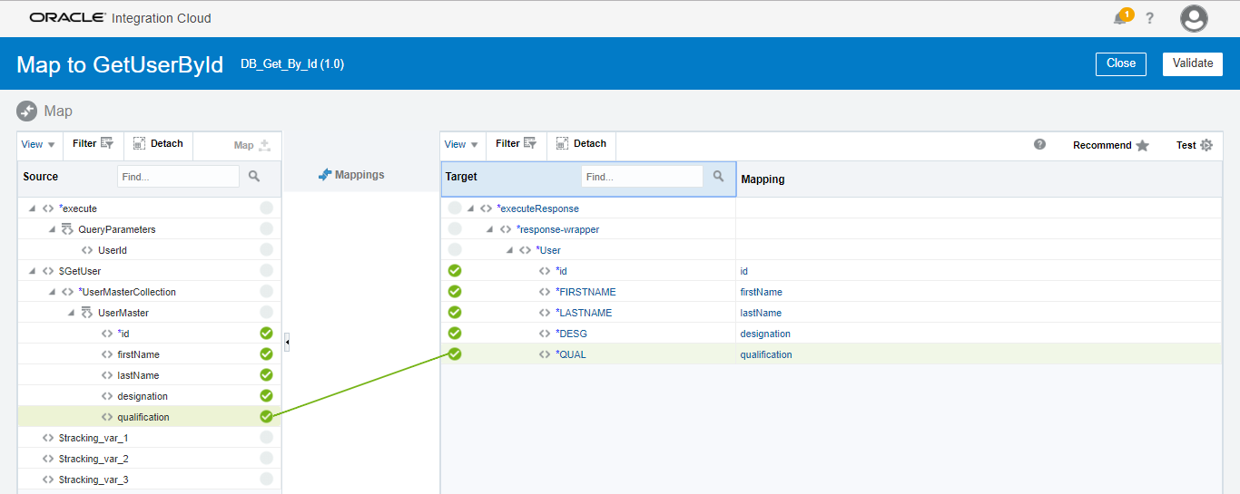Open the Source panel View dropdown

click(x=38, y=144)
